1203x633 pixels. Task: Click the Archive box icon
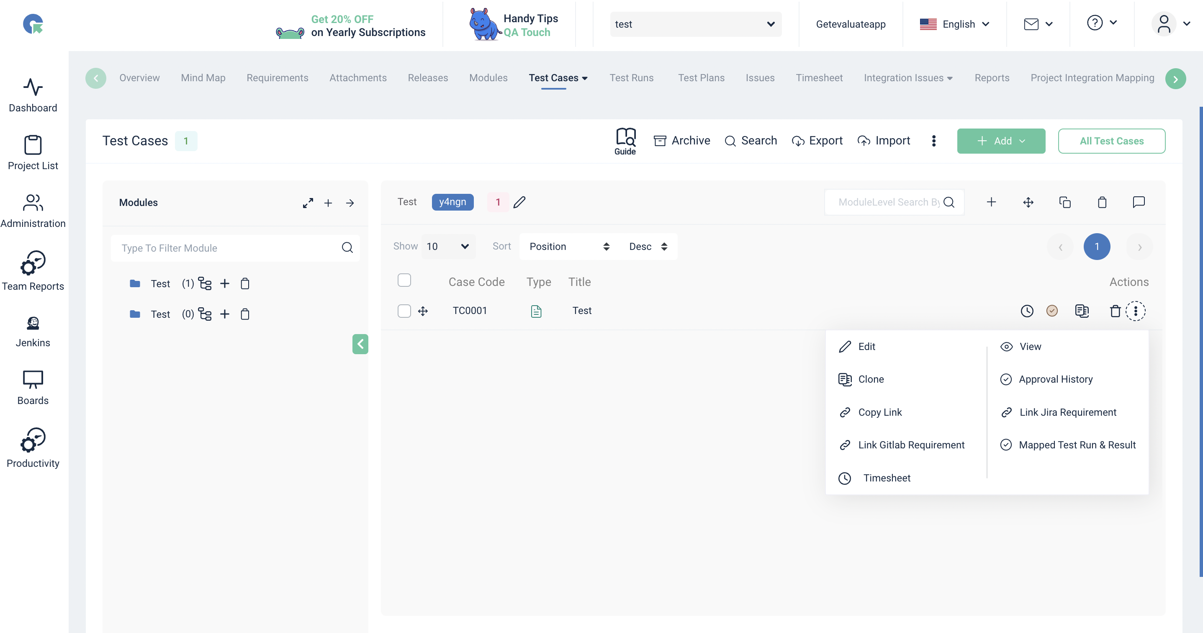[x=659, y=141]
